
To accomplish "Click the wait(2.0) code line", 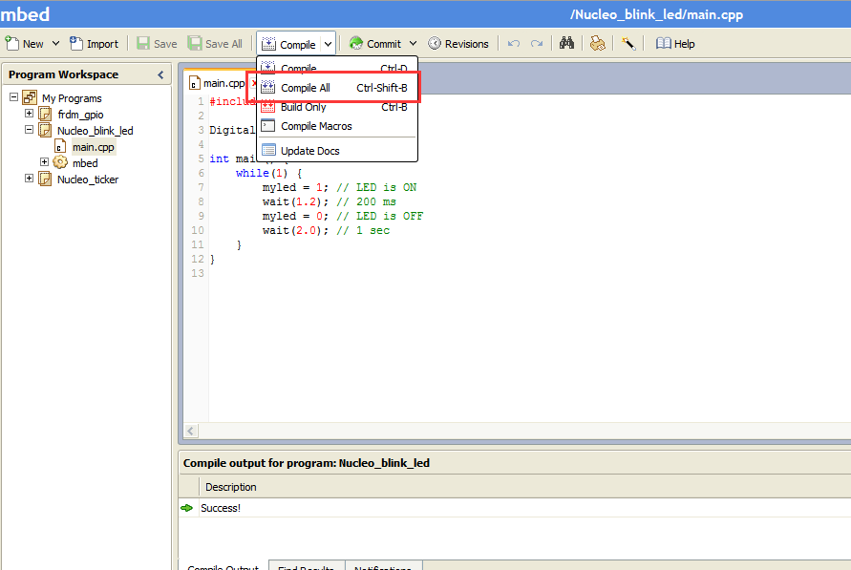I will tap(326, 230).
